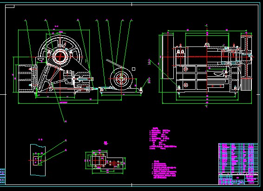Select the magenta technical requirements notes block
The image size is (263, 191).
164,169
